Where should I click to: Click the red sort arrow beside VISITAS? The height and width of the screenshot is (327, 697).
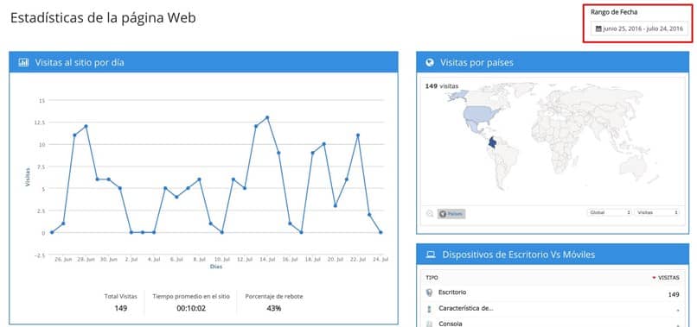[x=654, y=278]
